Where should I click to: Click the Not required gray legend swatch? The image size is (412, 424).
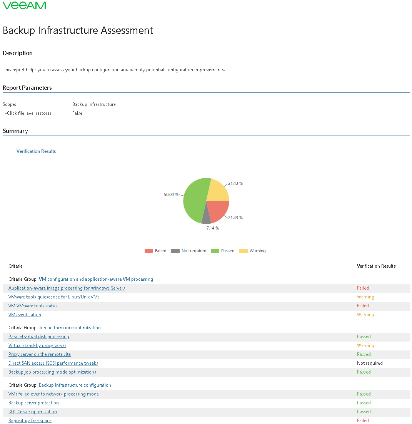point(175,251)
